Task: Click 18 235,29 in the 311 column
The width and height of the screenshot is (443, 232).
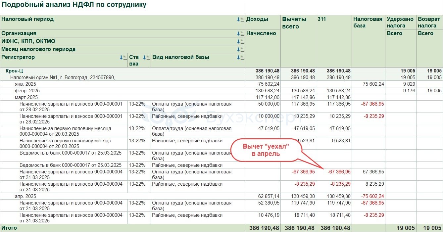Action: (x=340, y=116)
